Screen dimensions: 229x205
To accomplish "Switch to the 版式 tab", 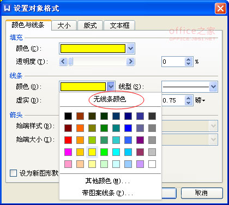I will pyautogui.click(x=90, y=25).
